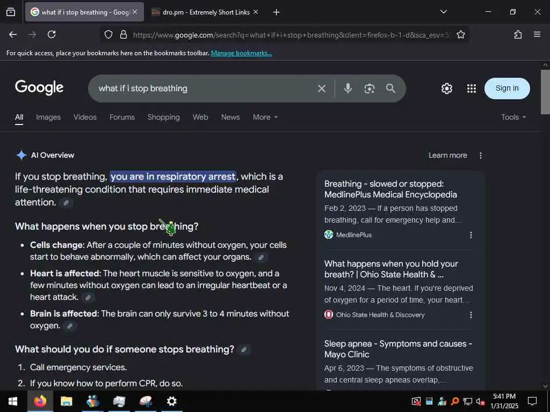Submit search with the magnifier icon
Viewport: 550px width, 412px height.
(390, 89)
